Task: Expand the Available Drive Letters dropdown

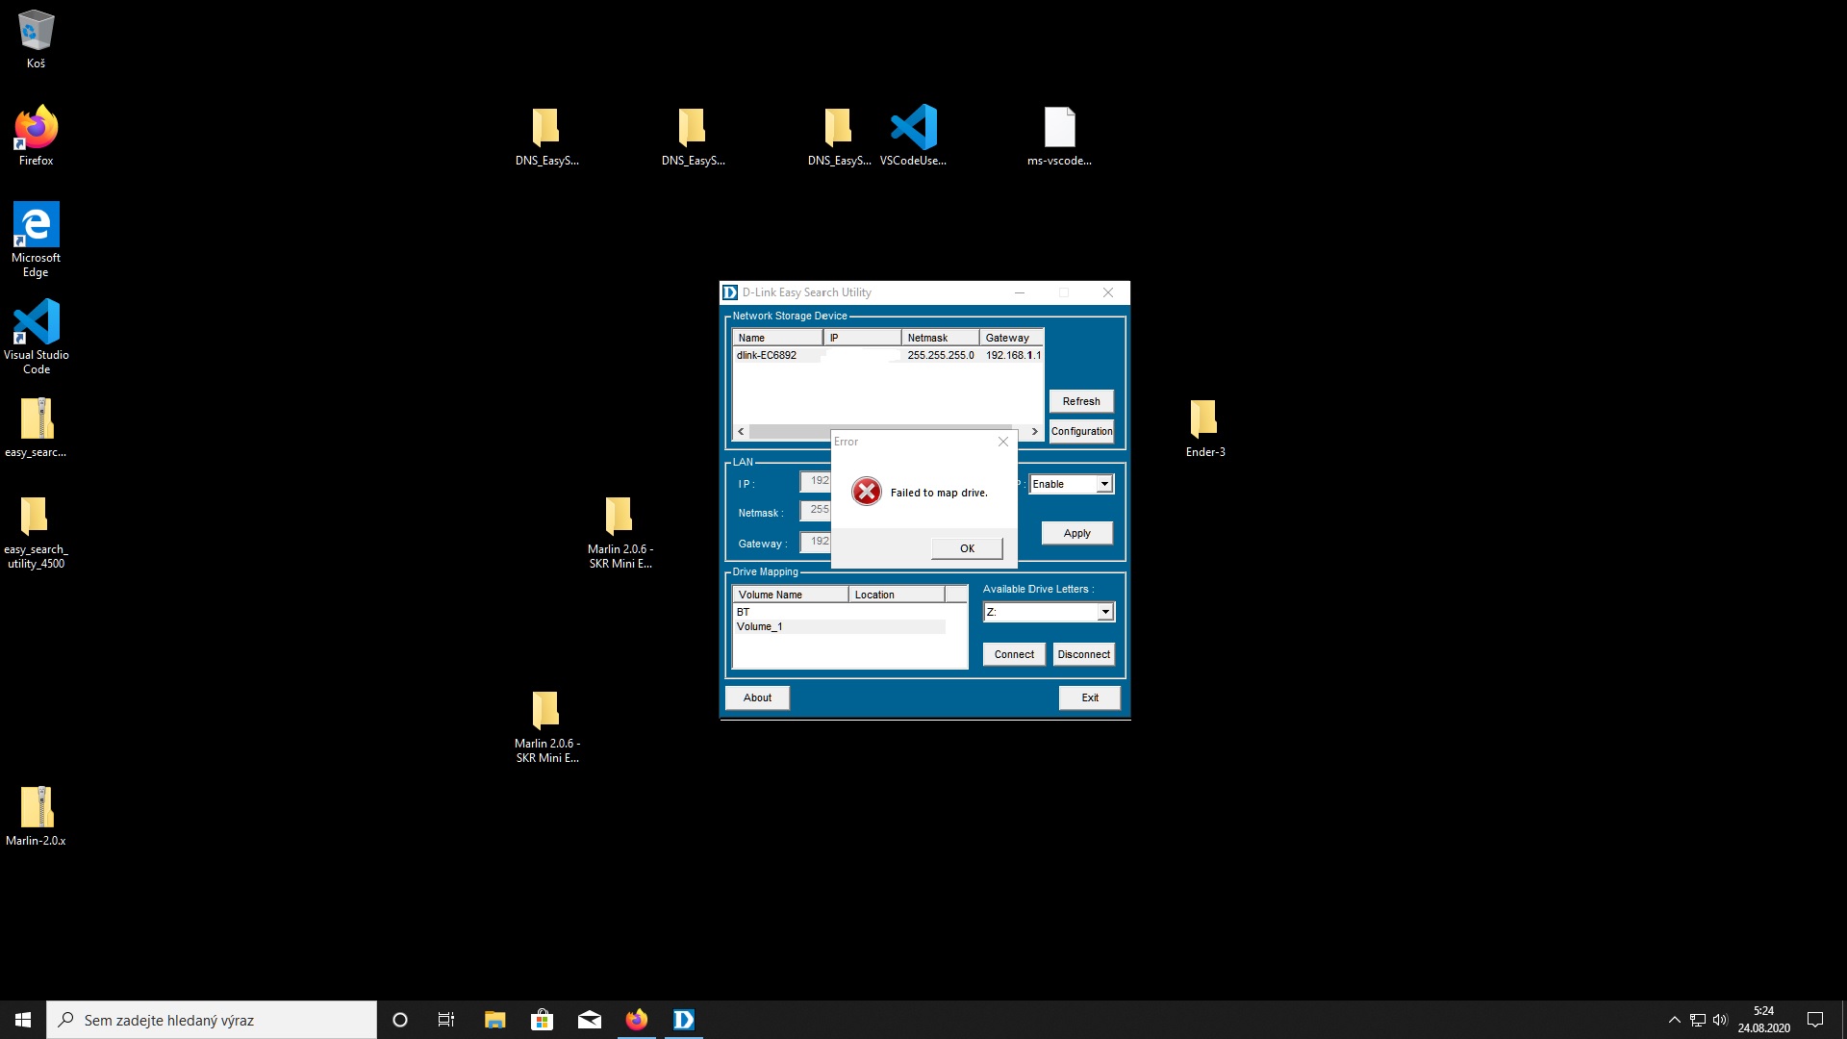Action: click(x=1104, y=612)
